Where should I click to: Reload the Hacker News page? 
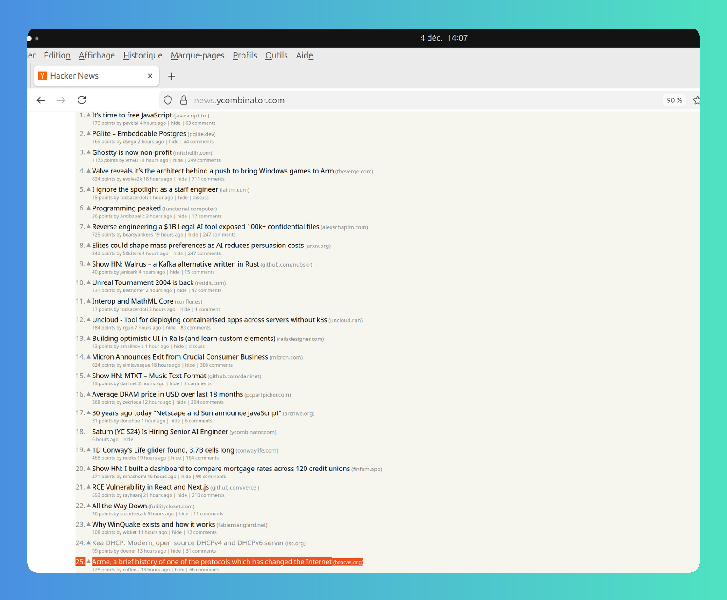click(82, 100)
